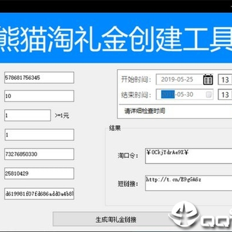Click the 结果 group title
232x232 pixels.
click(x=115, y=128)
